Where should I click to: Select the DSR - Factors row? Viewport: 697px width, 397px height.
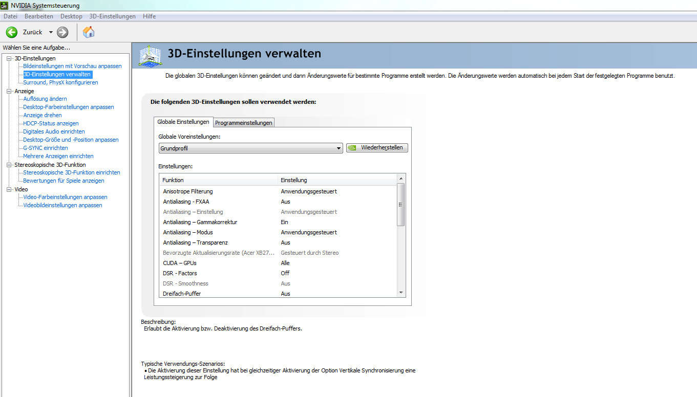point(278,273)
